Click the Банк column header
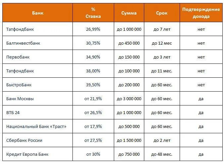Screen dimensions: 224x164 (x=38, y=13)
